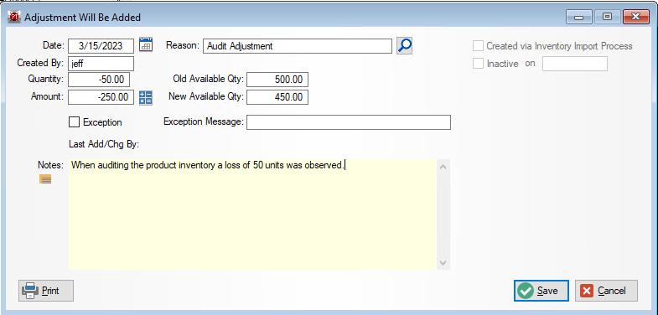658x315 pixels.
Task: Click the Created By field jeff
Action: 101,64
